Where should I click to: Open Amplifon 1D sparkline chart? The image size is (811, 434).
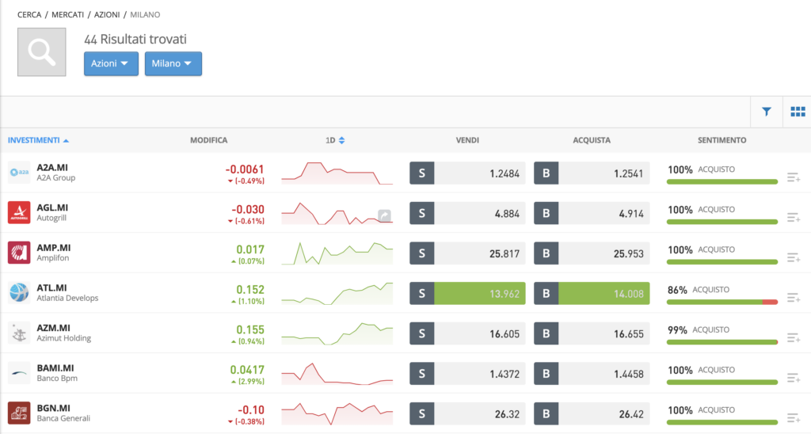[337, 253]
